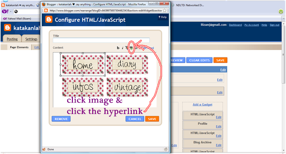
Task: Click the icon at right of popup status bar
Action: 166,149
